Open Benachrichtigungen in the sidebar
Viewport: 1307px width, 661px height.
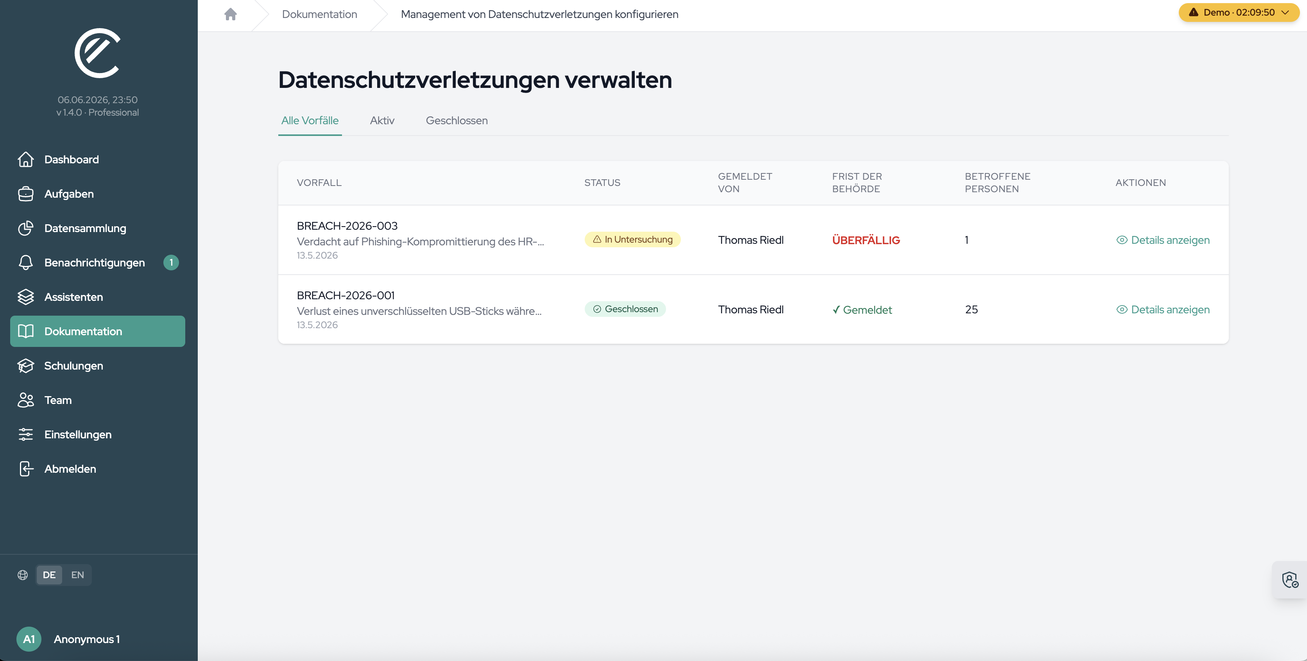[x=97, y=263]
